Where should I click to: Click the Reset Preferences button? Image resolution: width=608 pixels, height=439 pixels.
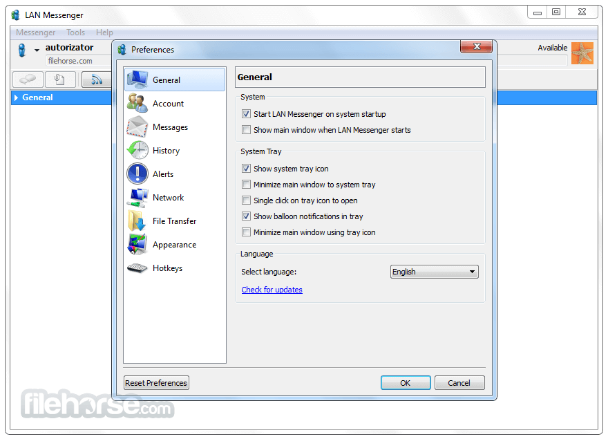(x=156, y=383)
